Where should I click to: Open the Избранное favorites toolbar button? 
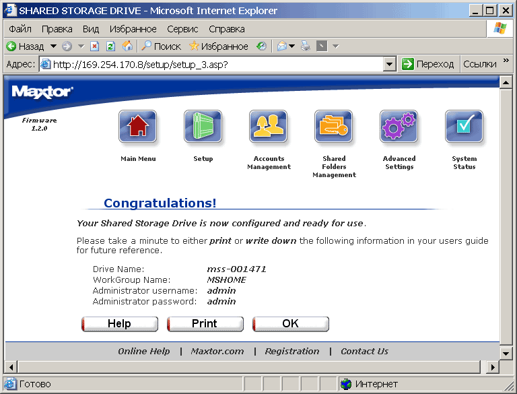pos(219,46)
